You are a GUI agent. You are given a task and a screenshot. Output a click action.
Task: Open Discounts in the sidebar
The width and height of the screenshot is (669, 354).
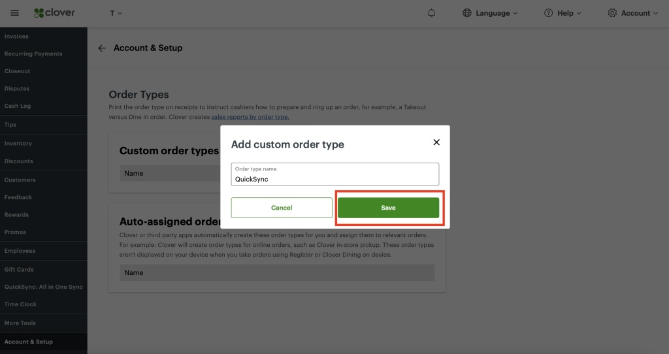18,161
